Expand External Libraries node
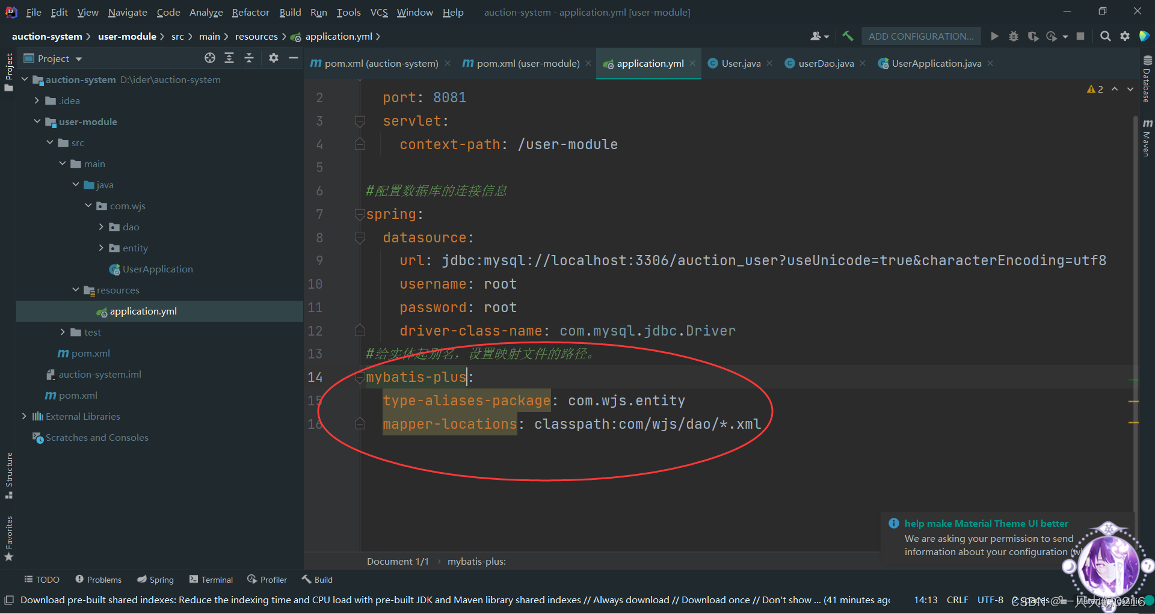 25,416
